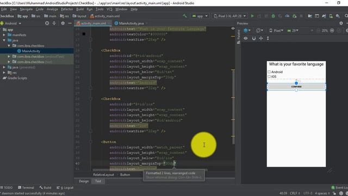Open the Refactor menu
The height and width of the screenshot is (196, 348).
(x=67, y=9)
